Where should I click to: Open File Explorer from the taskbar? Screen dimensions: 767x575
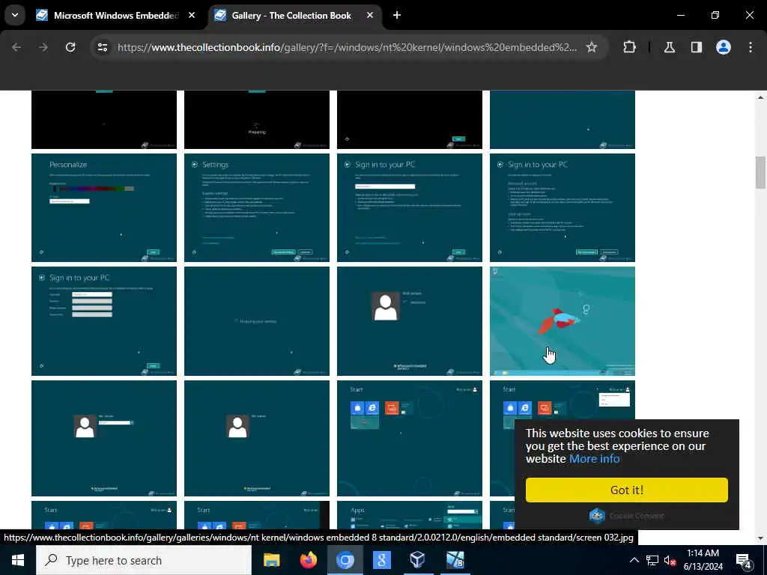[x=271, y=560]
